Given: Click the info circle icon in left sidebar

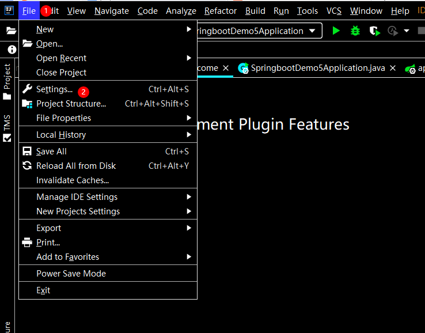Looking at the screenshot, I should [12, 50].
